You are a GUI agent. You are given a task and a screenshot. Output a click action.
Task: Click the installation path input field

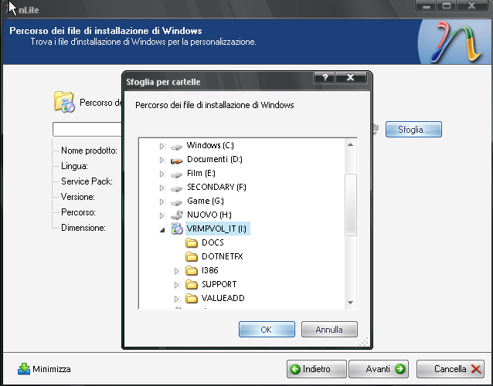pyautogui.click(x=87, y=130)
